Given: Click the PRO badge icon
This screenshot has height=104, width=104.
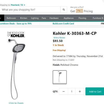Looking at the screenshot, I should (x=79, y=11).
